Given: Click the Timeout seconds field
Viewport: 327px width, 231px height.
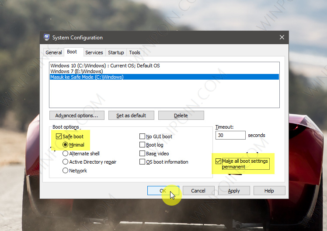Looking at the screenshot, I should pos(230,135).
